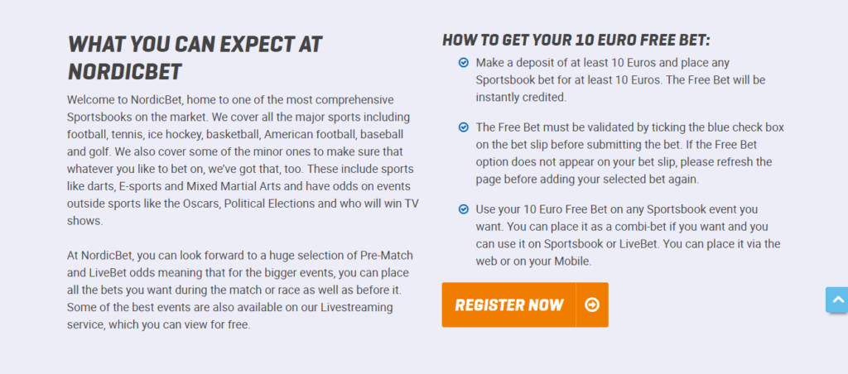The height and width of the screenshot is (374, 848).
Task: Click the bullet text about placing a combi-bet
Action: (x=628, y=235)
